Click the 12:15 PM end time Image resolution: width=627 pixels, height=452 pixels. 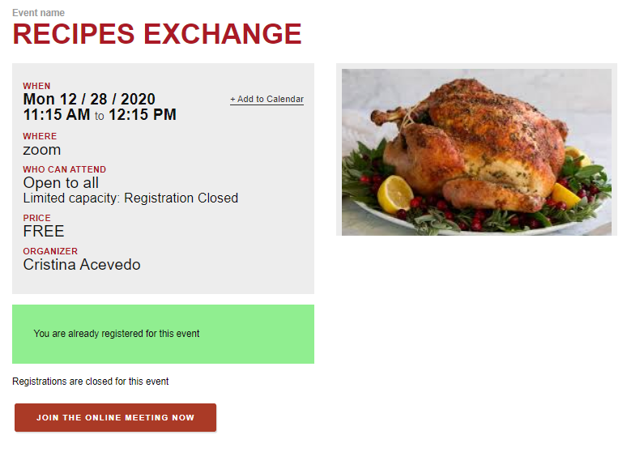[x=143, y=115]
